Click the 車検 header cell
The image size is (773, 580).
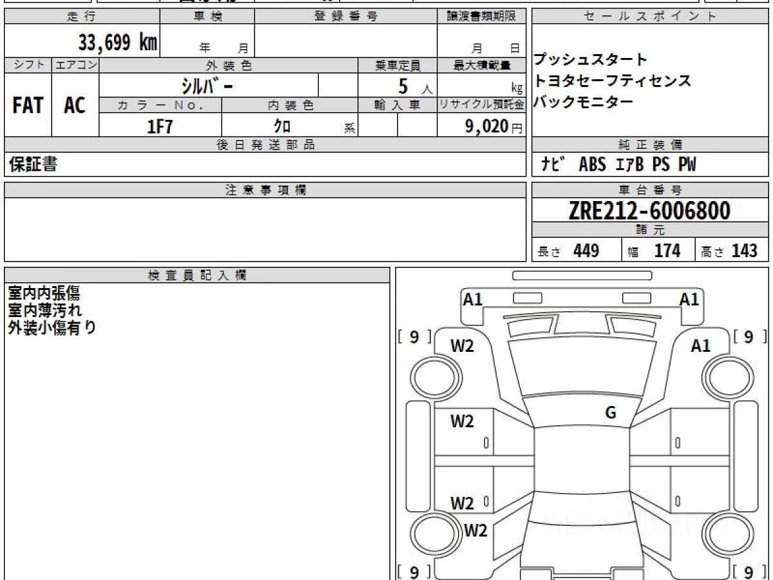tap(207, 17)
